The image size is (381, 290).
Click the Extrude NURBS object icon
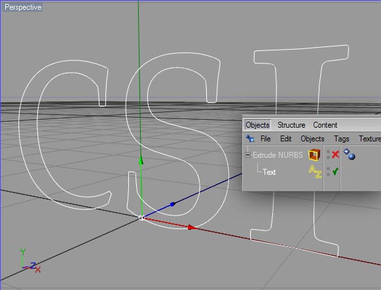[x=314, y=154]
